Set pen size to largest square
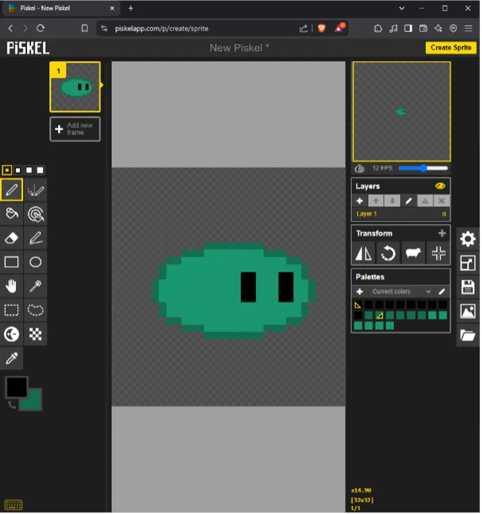The image size is (482, 514). click(40, 171)
